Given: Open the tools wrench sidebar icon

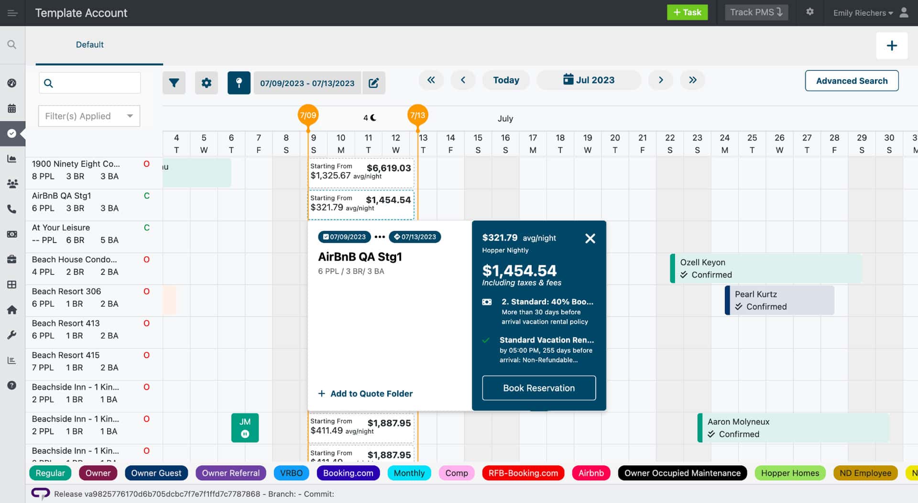Looking at the screenshot, I should [x=12, y=335].
